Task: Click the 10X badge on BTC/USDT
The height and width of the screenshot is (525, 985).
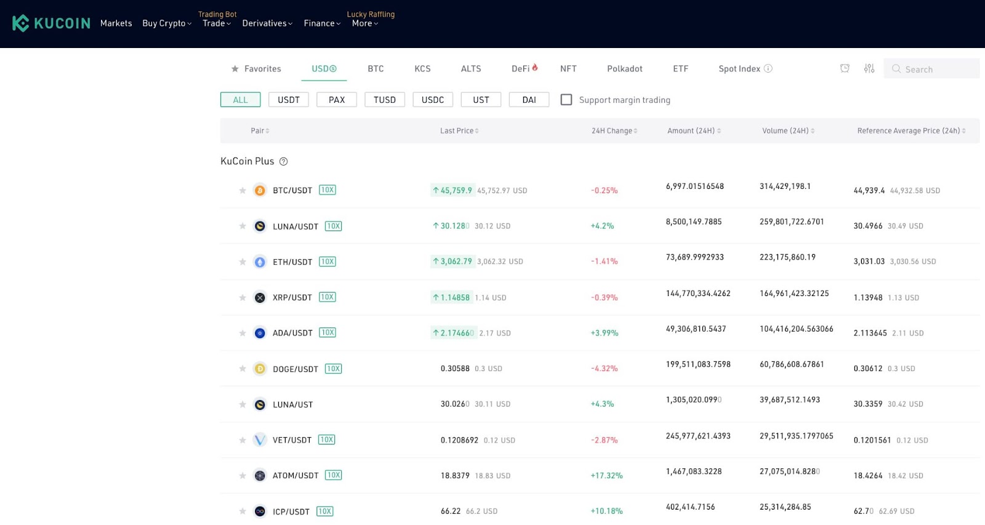Action: tap(328, 190)
